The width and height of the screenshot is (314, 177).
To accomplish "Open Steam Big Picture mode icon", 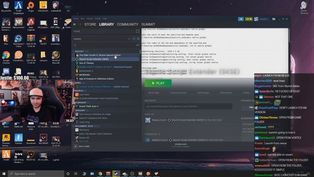I will click(274, 19).
